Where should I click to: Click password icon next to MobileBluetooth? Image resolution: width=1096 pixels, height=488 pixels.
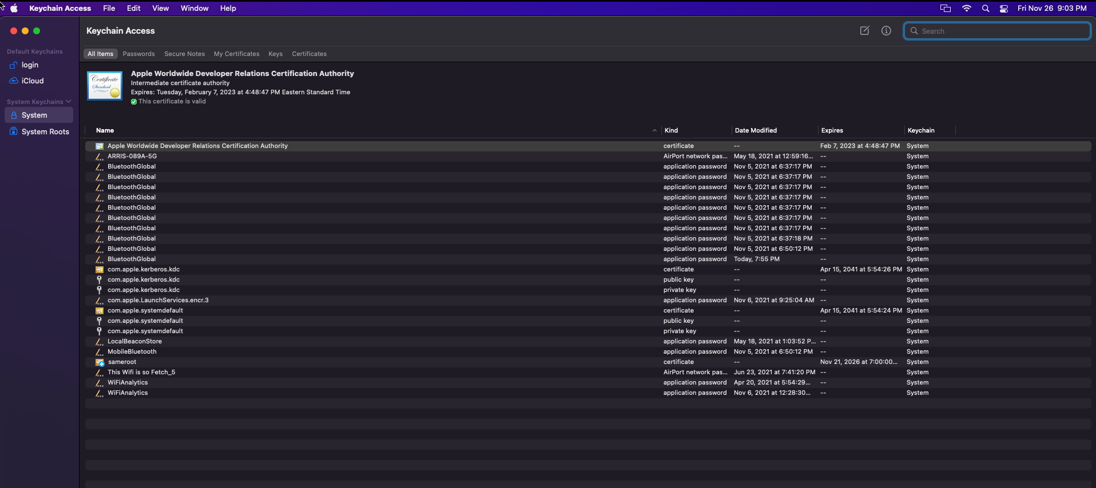[100, 352]
